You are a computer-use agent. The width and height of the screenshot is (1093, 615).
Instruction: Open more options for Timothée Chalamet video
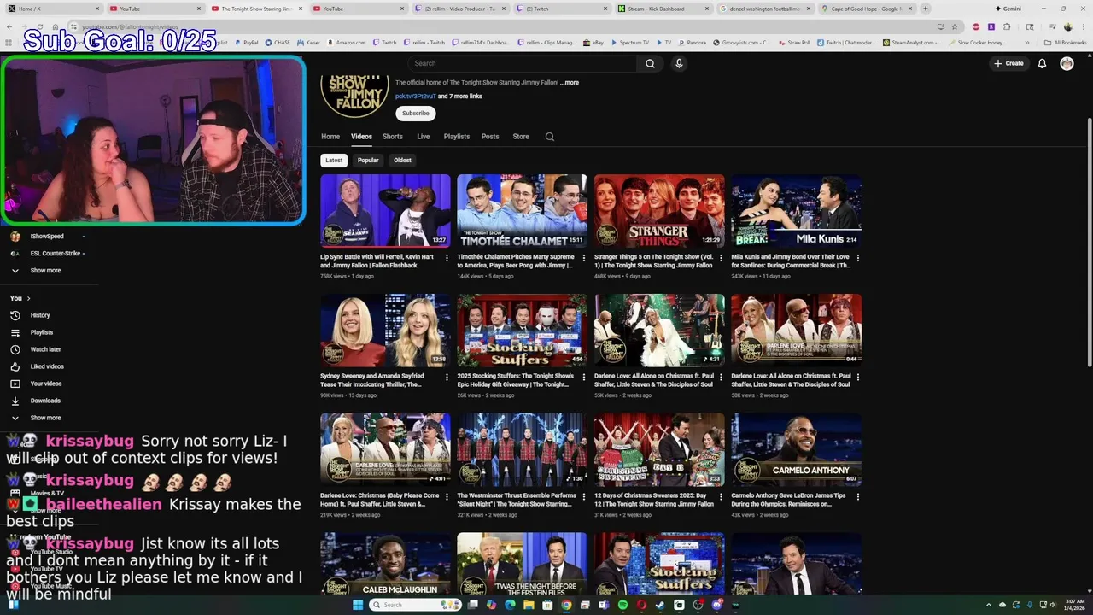click(x=583, y=258)
